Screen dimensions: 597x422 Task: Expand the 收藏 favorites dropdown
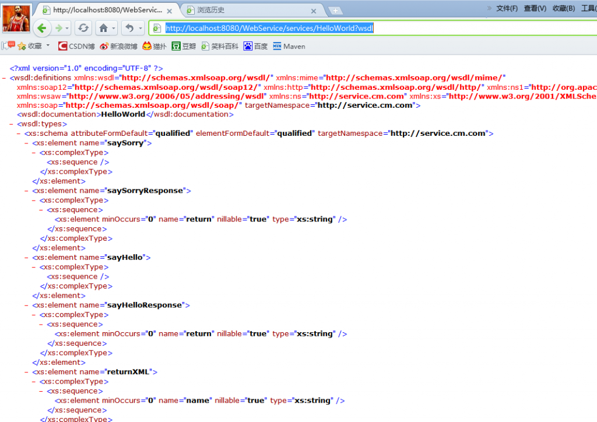pyautogui.click(x=48, y=45)
